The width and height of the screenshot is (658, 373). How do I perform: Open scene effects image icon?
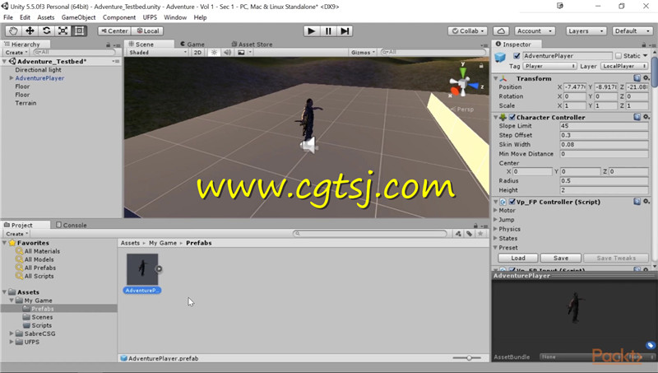(x=241, y=53)
